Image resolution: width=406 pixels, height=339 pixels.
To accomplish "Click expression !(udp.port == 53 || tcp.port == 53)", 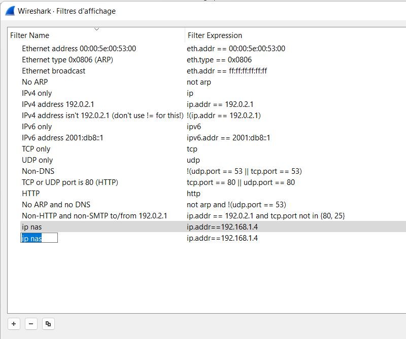I will [244, 171].
